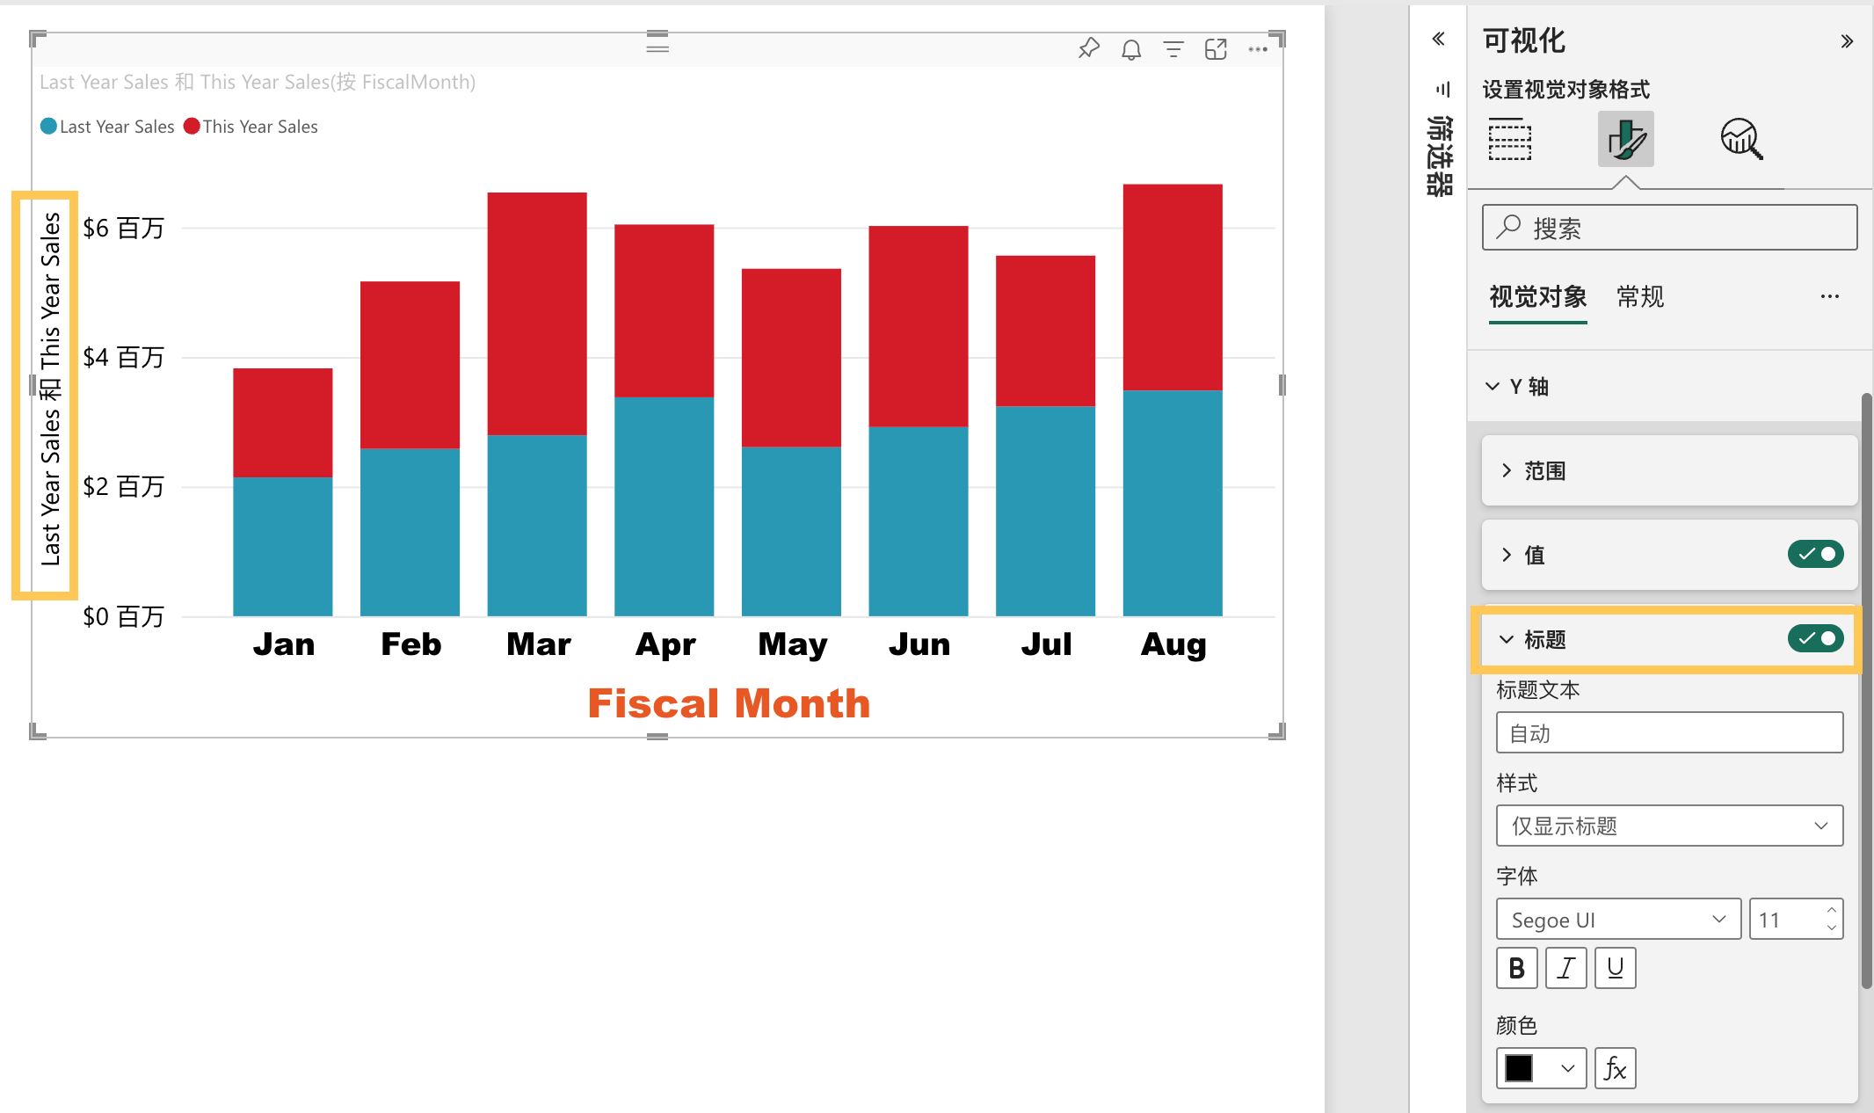Open the Segoe UI font dropdown

[x=1618, y=919]
